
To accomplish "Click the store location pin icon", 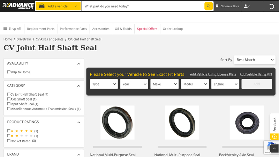I will click(217, 6).
